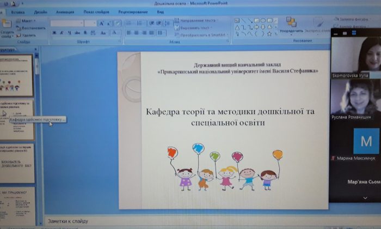Open the Показ слайдов tab

coord(96,11)
